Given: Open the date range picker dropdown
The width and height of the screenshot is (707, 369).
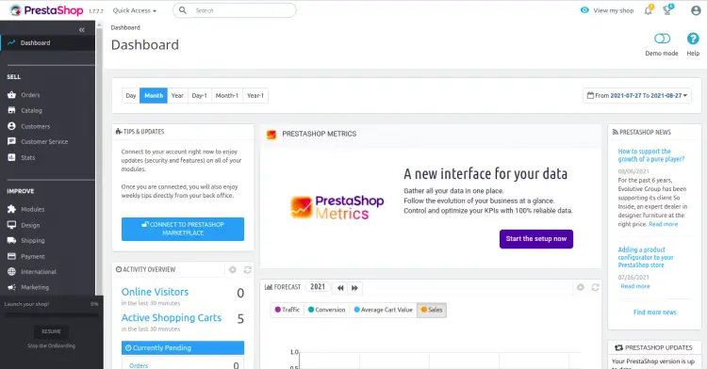Looking at the screenshot, I should click(x=636, y=95).
